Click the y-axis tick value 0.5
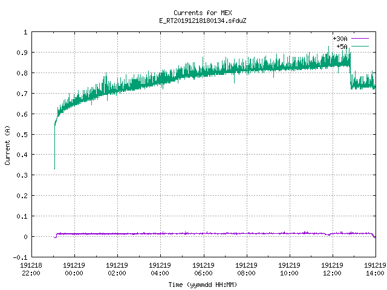This screenshot has width=387, height=290. 22,134
